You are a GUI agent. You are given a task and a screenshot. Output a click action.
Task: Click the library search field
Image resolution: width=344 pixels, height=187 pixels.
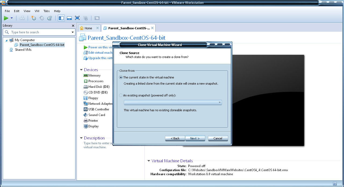coord(39,32)
